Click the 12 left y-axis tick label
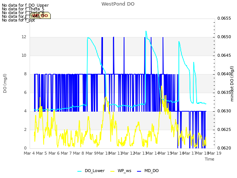 point(24,37)
